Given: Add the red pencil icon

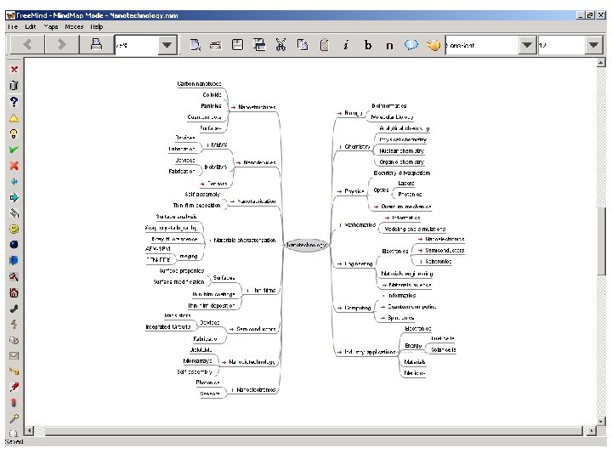Looking at the screenshot, I should (x=14, y=387).
